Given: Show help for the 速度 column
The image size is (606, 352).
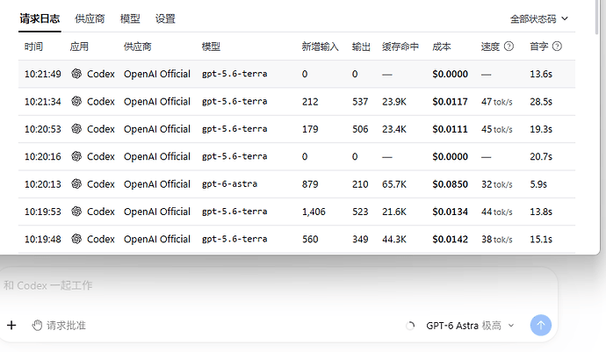Looking at the screenshot, I should pyautogui.click(x=509, y=47).
